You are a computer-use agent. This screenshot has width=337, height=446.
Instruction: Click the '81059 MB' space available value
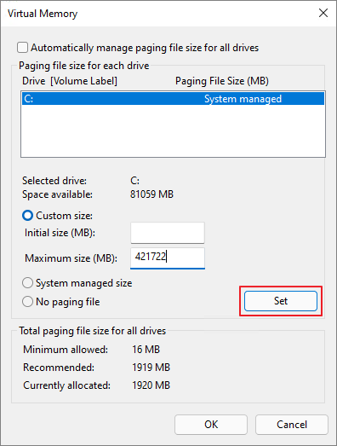[151, 194]
